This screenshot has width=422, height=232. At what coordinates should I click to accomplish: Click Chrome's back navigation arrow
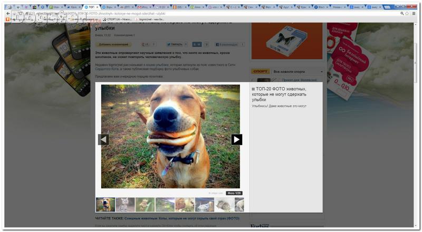8,13
